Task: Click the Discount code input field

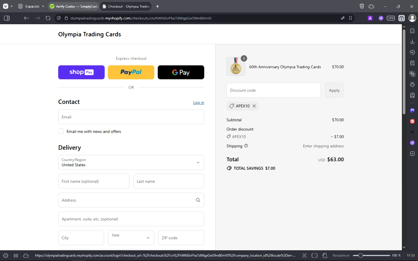Action: click(274, 90)
